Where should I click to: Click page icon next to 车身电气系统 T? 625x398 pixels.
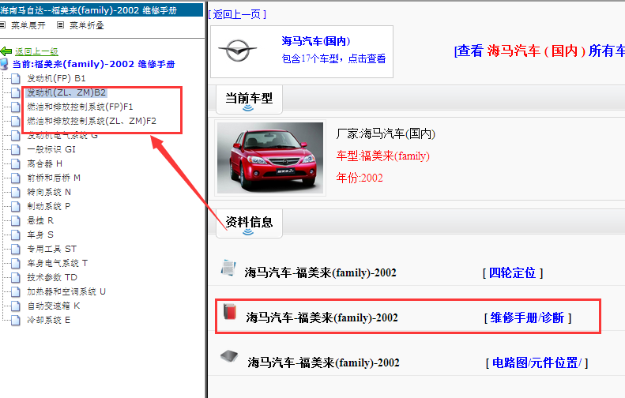16,263
